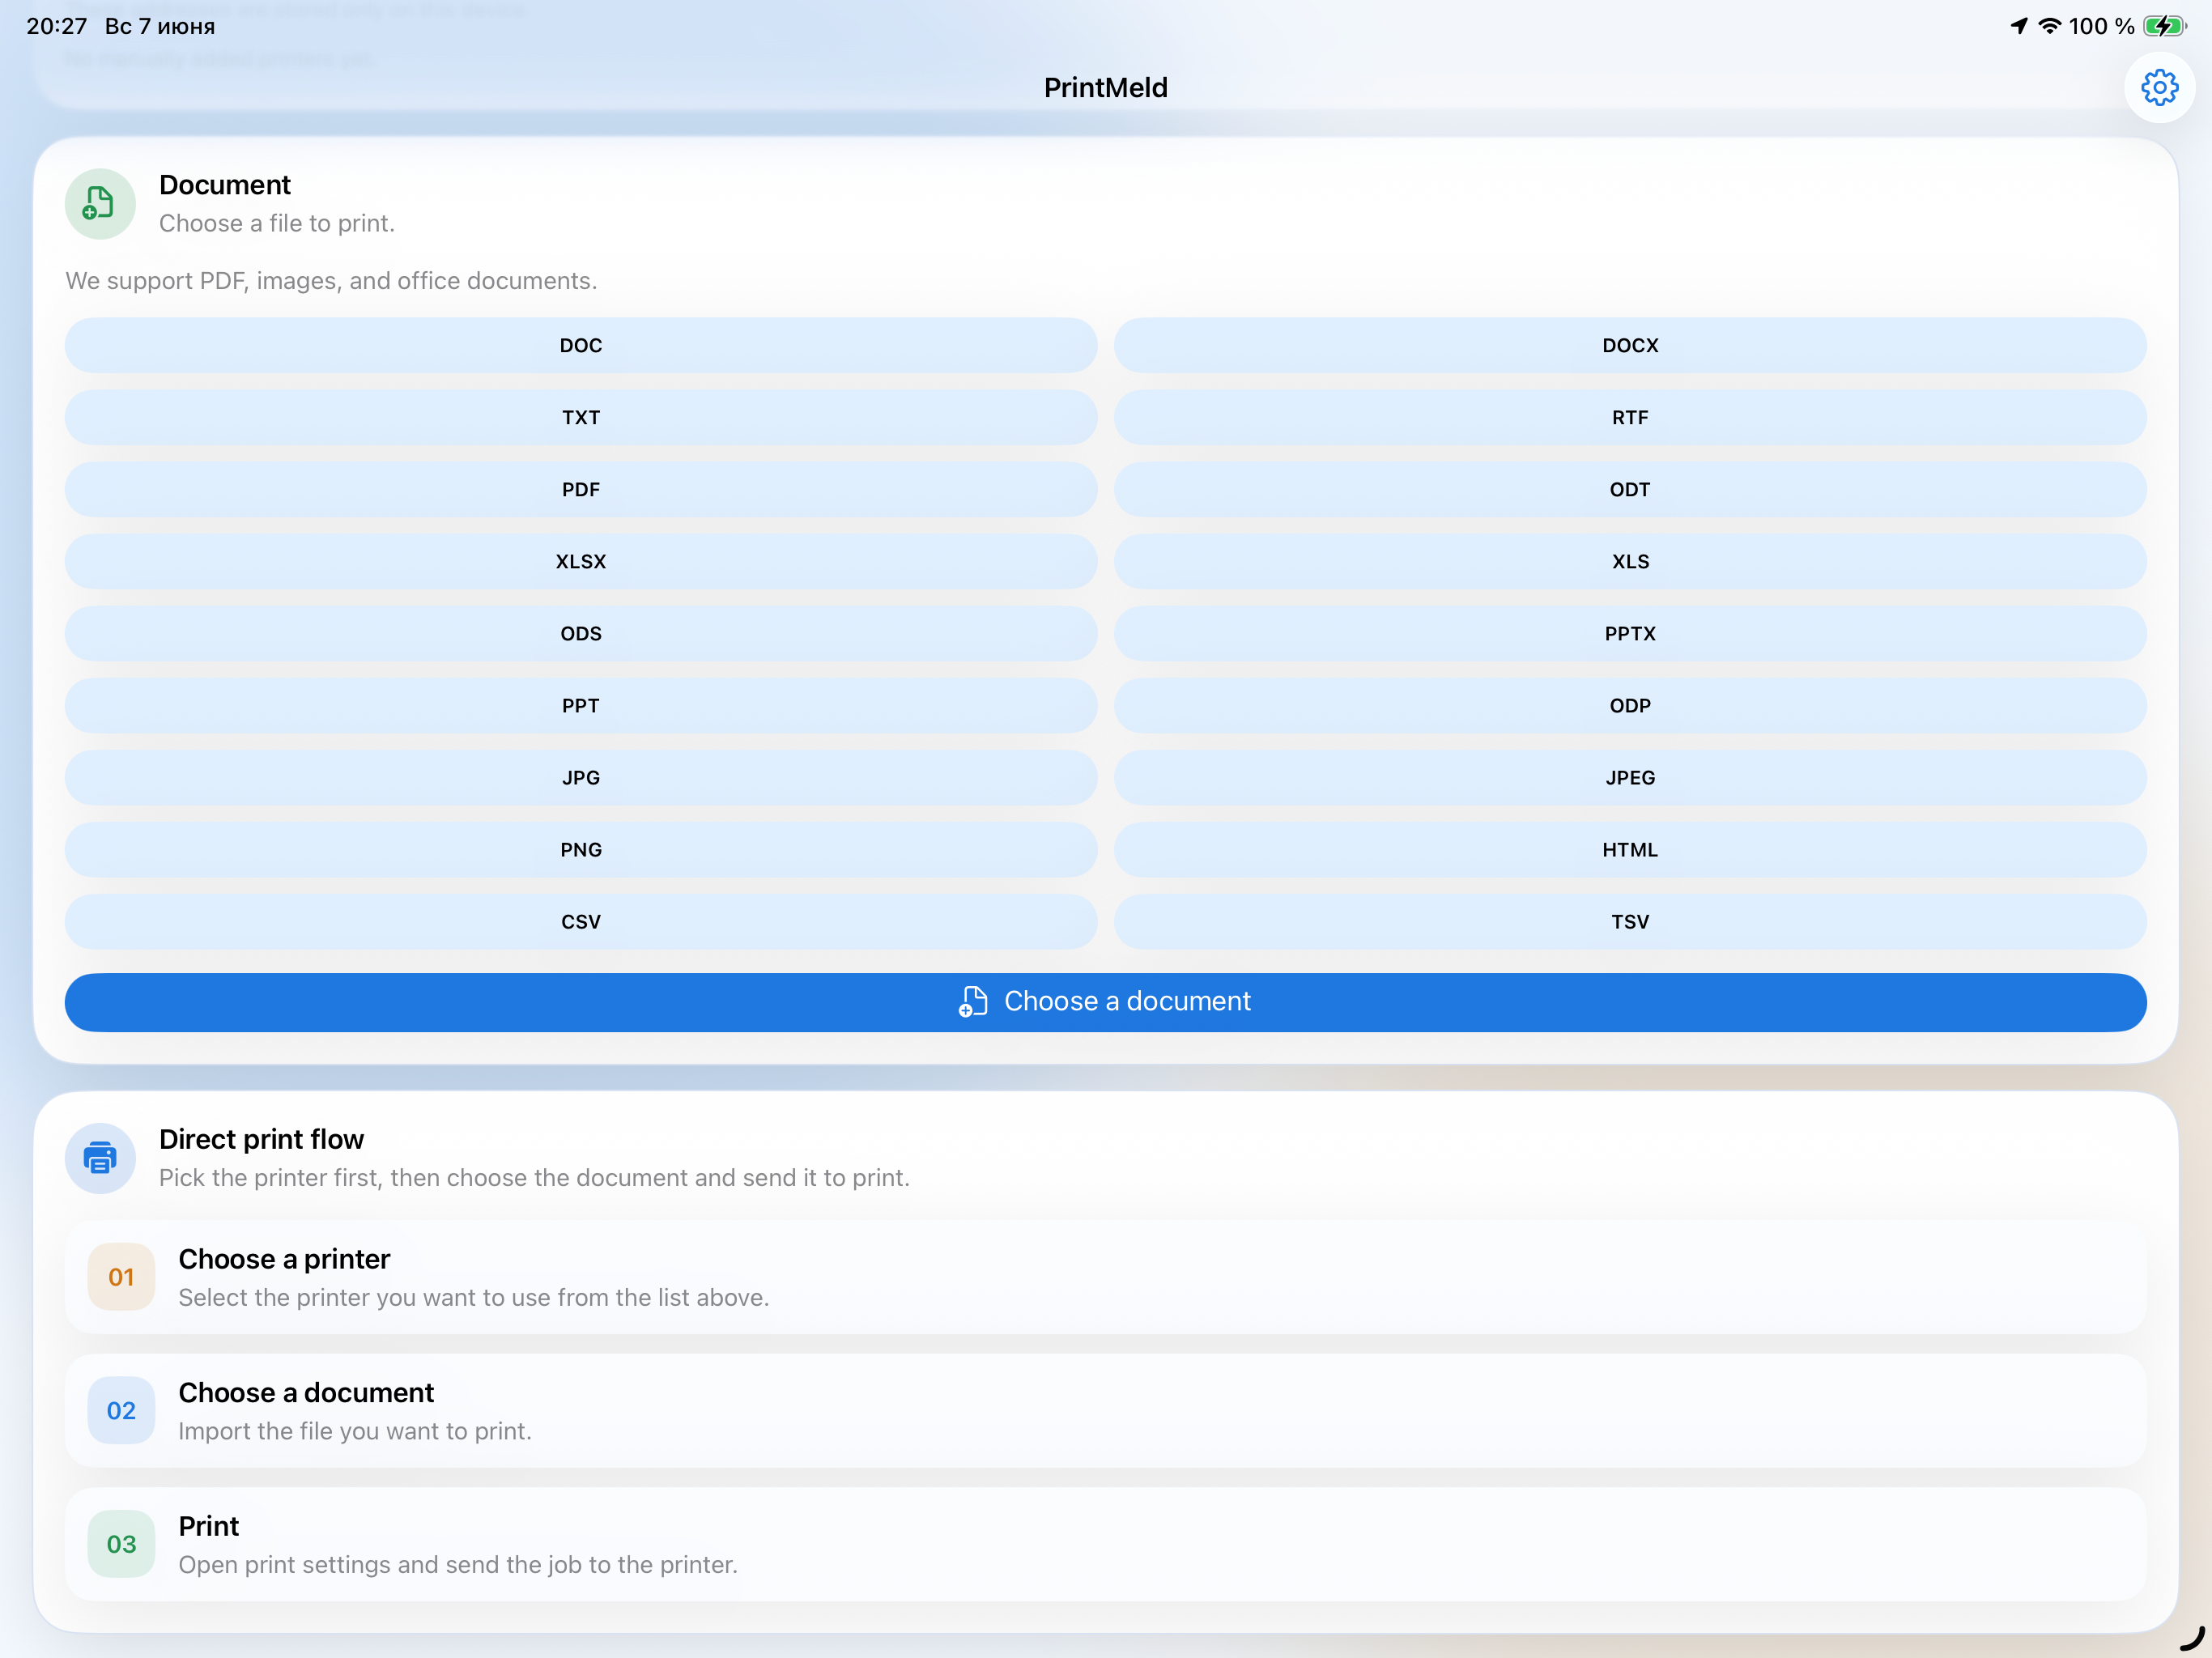Select the ODS format chip
The width and height of the screenshot is (2212, 1658).
[581, 633]
